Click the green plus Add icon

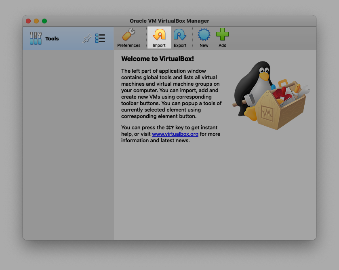(222, 36)
